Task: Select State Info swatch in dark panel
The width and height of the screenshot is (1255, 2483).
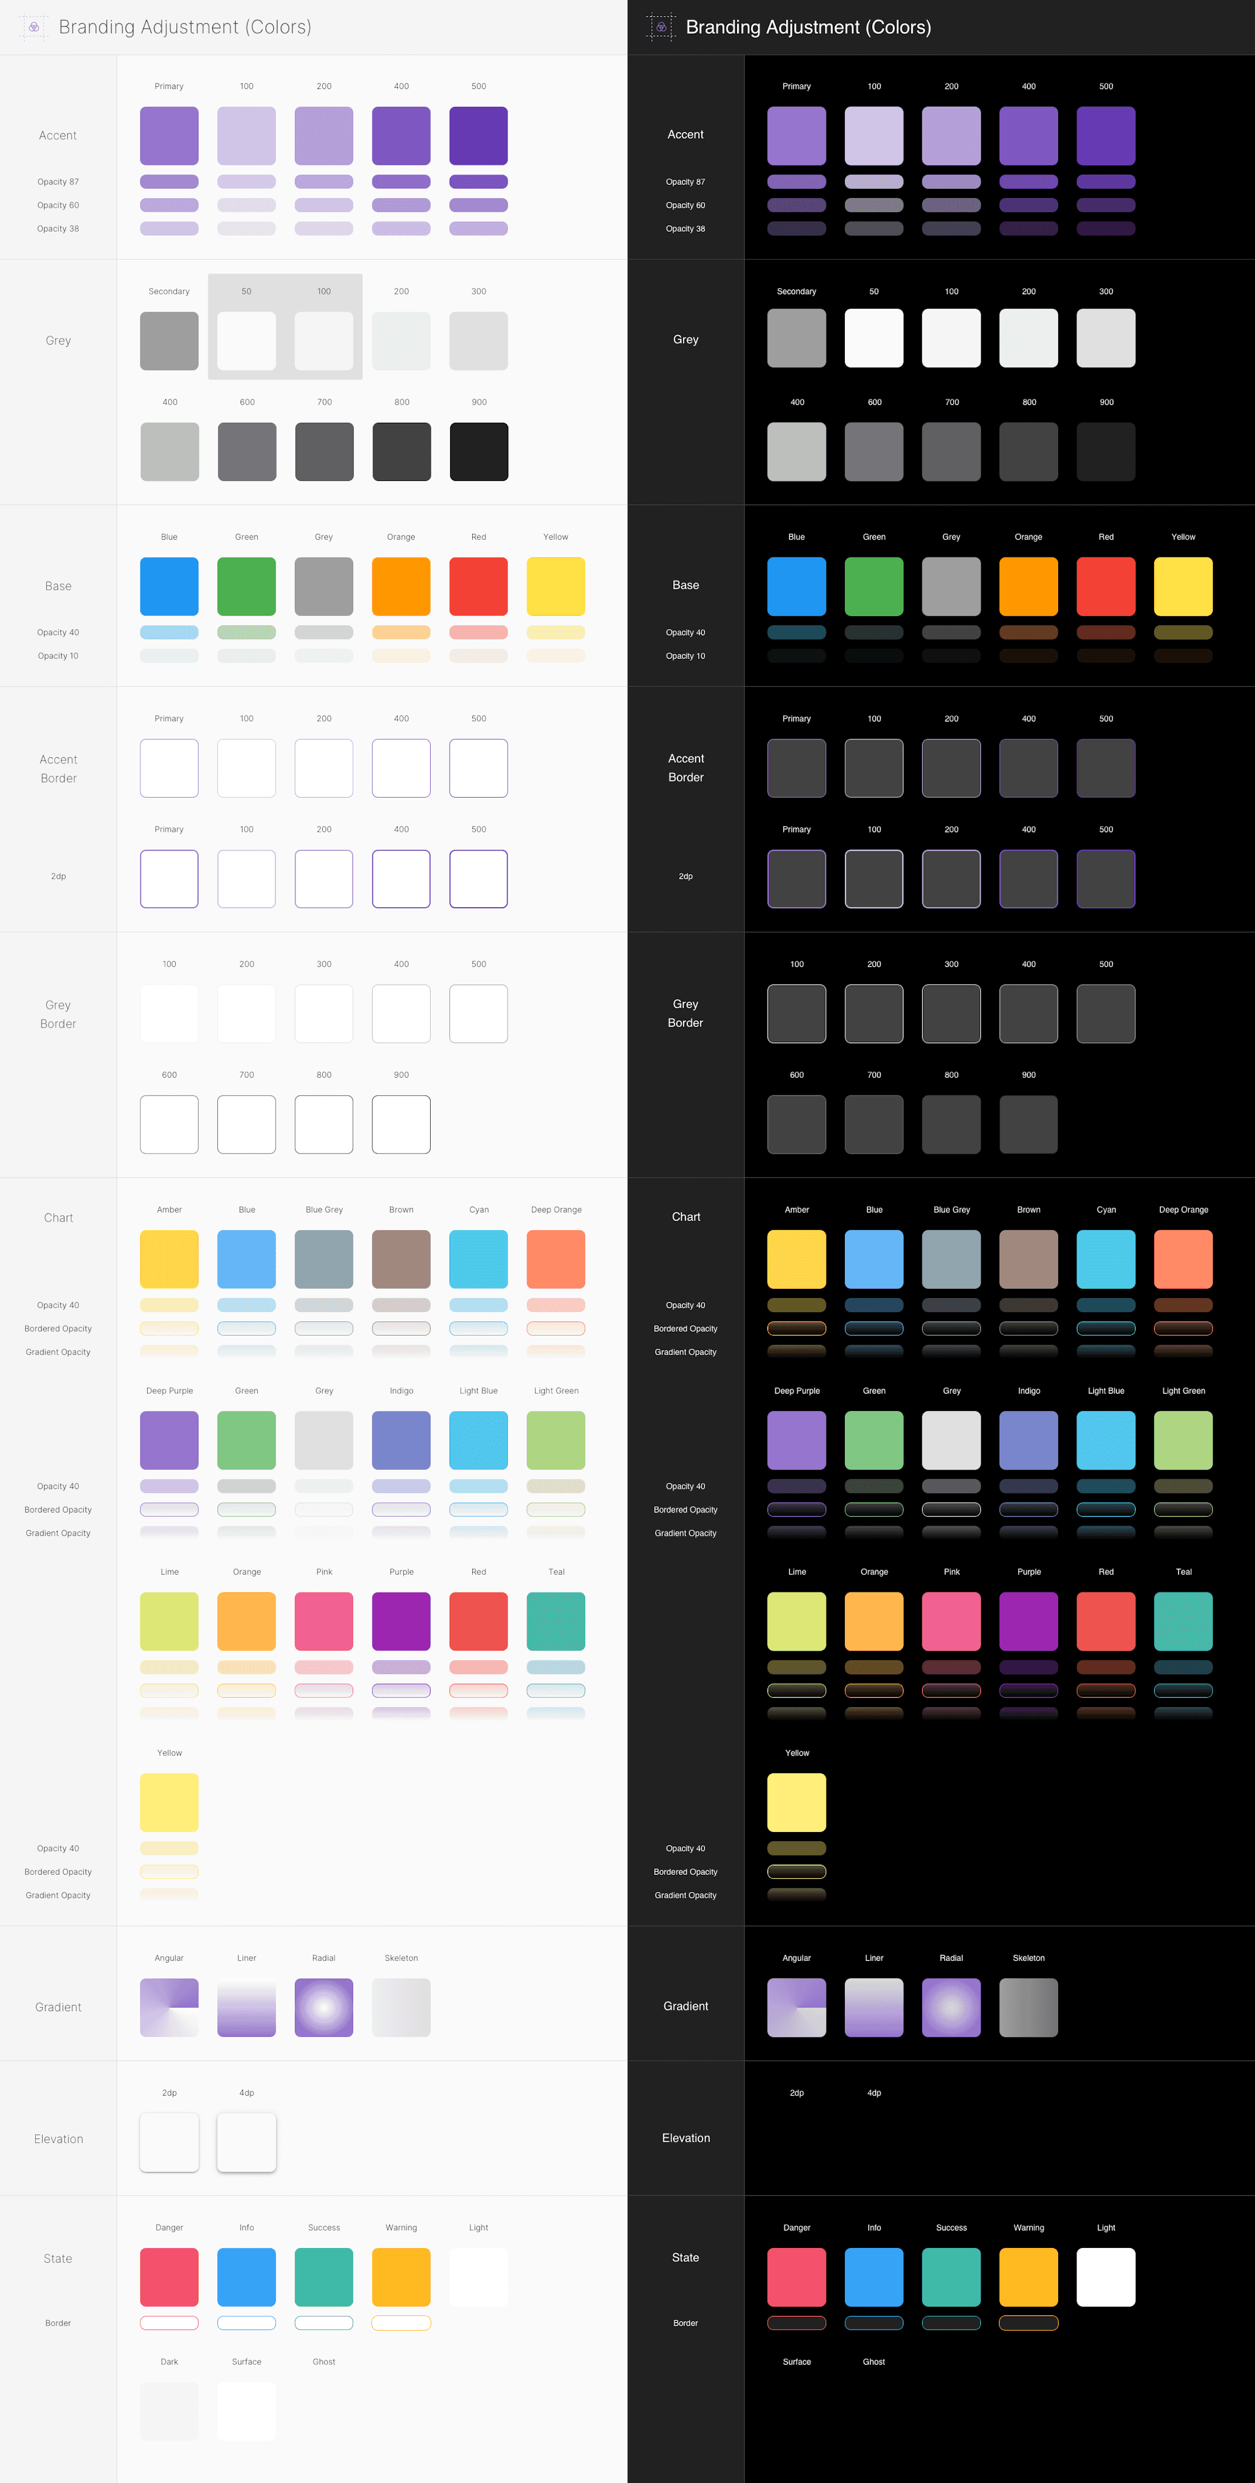Action: pyautogui.click(x=875, y=2276)
